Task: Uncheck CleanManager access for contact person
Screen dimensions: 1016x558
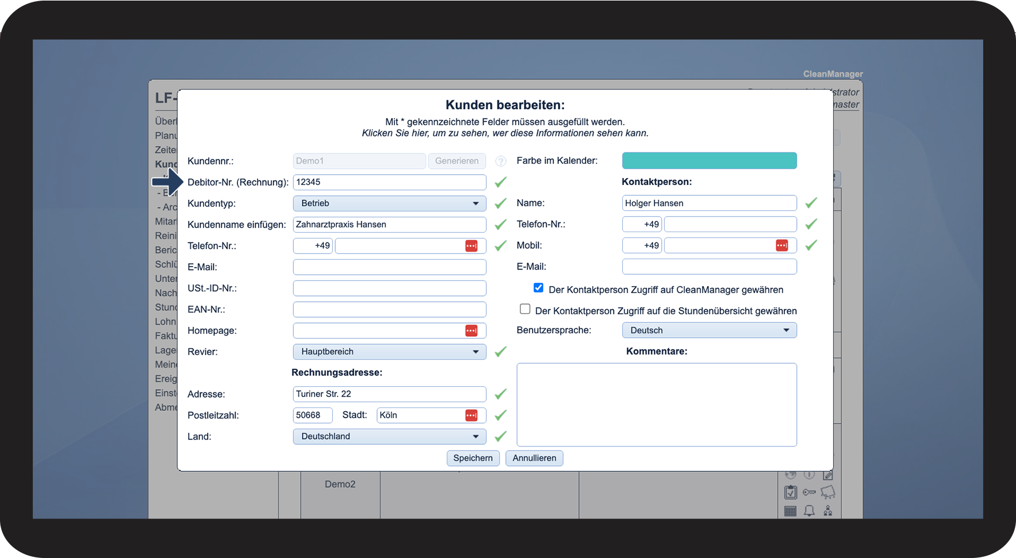Action: tap(538, 288)
